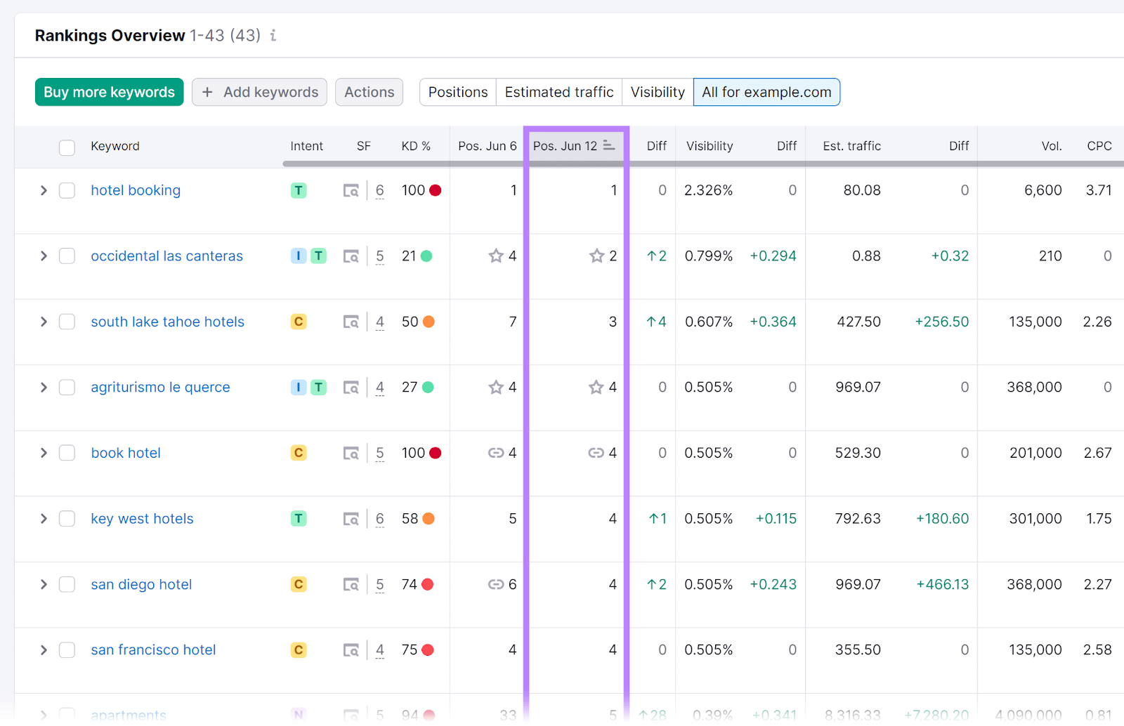The height and width of the screenshot is (726, 1124).
Task: Expand the san diego hotel row
Action: [x=43, y=583]
